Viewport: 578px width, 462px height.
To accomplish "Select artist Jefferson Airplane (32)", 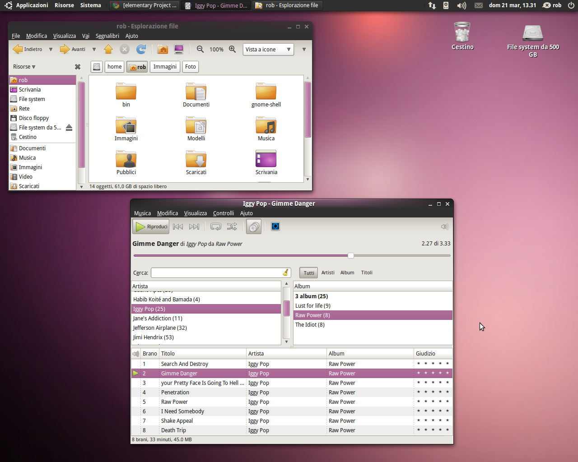I will coord(206,328).
